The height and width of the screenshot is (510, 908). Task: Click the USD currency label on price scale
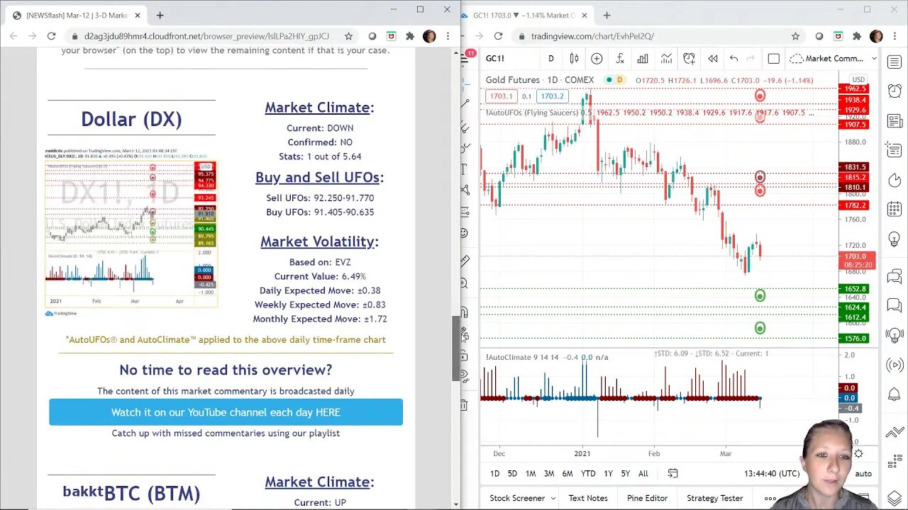coord(858,79)
